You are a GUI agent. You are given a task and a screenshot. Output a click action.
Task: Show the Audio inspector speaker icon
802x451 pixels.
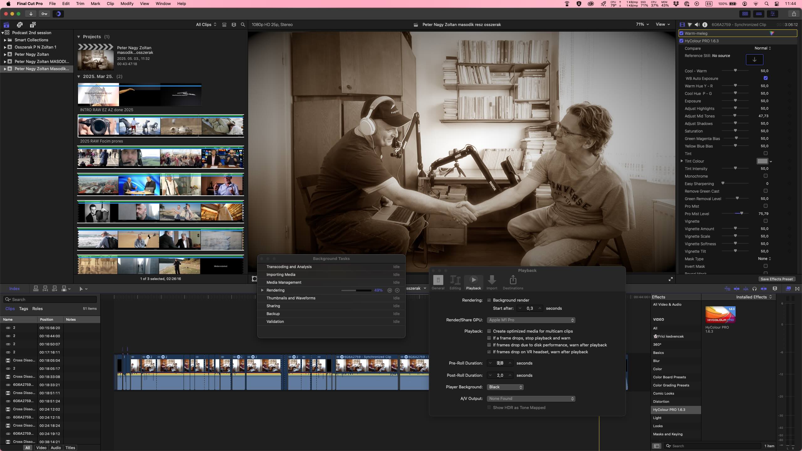pyautogui.click(x=697, y=24)
